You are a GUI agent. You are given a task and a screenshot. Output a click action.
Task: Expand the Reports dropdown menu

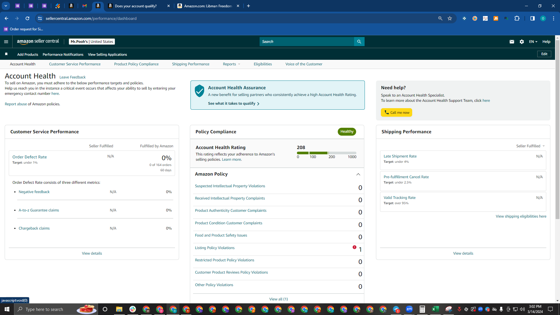tap(232, 64)
